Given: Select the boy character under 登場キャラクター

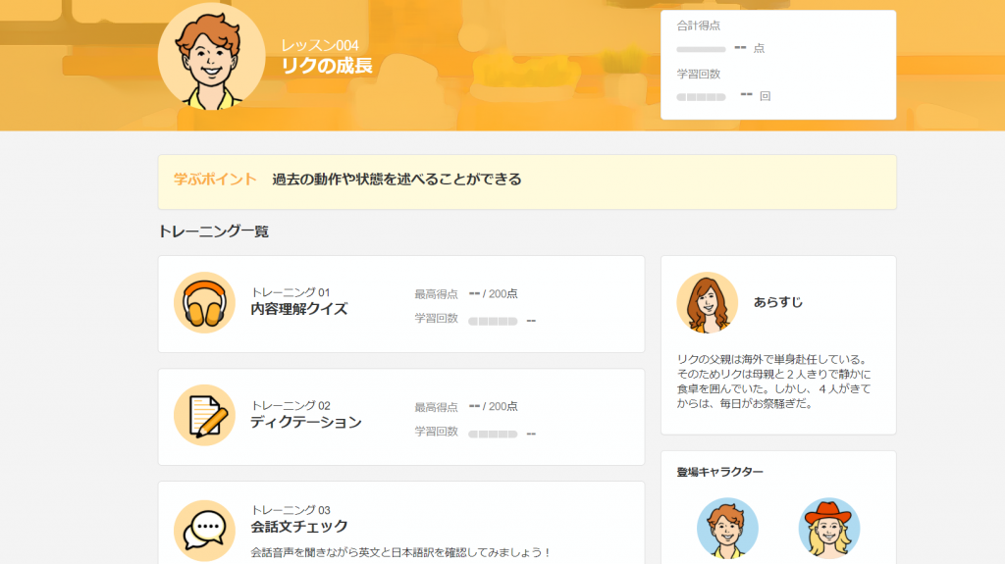Looking at the screenshot, I should (727, 529).
